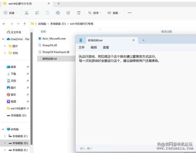The width and height of the screenshot is (196, 153).
Task: Add a new Notepad tab with plus
Action: [x=143, y=40]
